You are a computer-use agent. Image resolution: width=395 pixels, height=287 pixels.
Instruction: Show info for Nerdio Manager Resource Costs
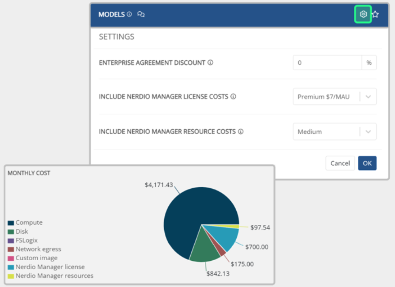pyautogui.click(x=241, y=132)
